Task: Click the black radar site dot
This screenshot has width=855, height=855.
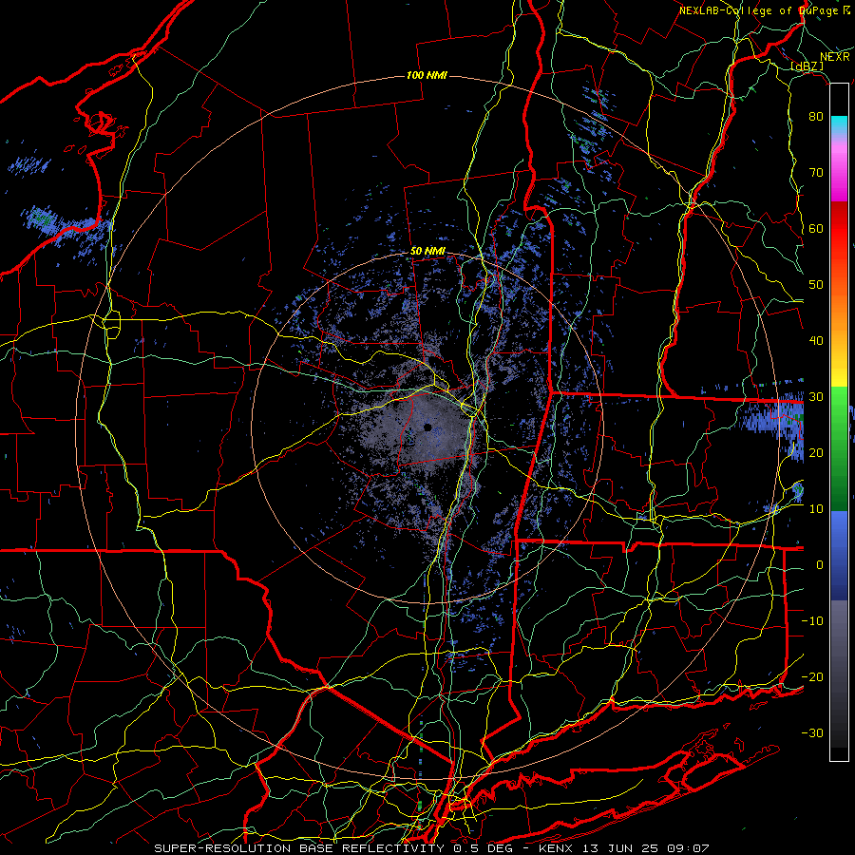Action: [427, 427]
